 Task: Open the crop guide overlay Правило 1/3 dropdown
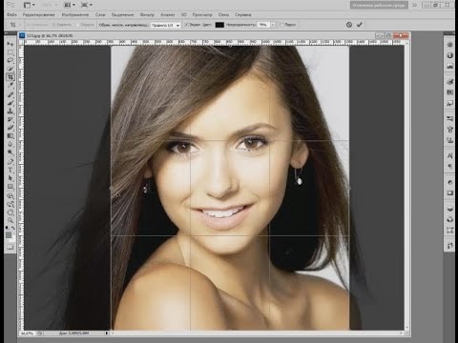click(165, 25)
